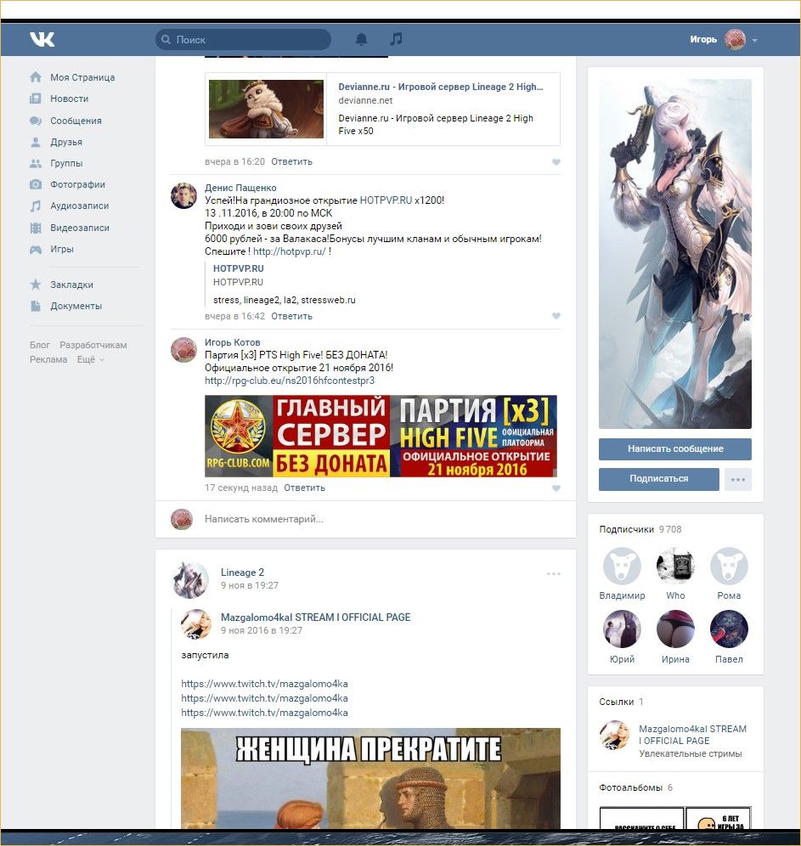Viewport: 801px width, 846px height.
Task: Open the VK logo home link
Action: point(42,39)
